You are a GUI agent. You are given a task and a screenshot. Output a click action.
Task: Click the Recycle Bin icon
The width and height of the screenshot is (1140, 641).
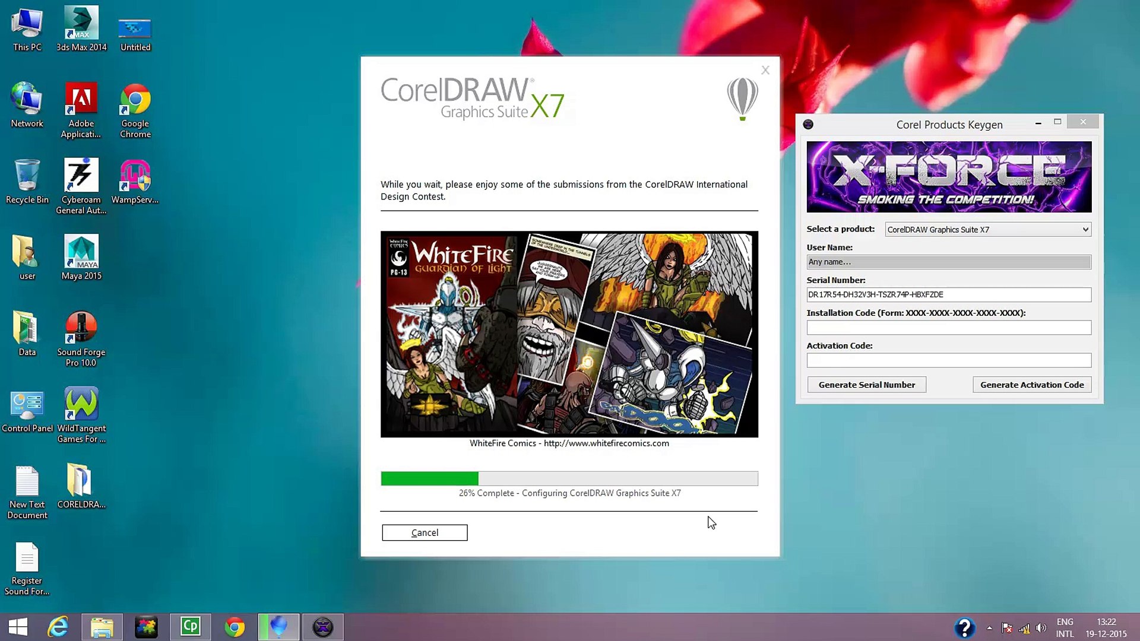pos(27,181)
